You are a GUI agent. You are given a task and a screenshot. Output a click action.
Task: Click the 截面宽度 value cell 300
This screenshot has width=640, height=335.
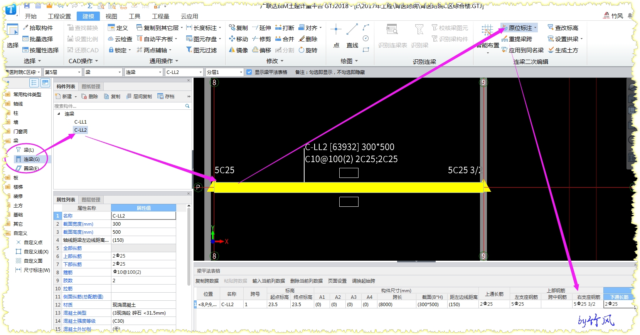point(143,224)
